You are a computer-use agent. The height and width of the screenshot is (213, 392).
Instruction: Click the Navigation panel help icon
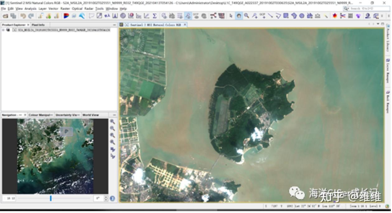click(112, 198)
